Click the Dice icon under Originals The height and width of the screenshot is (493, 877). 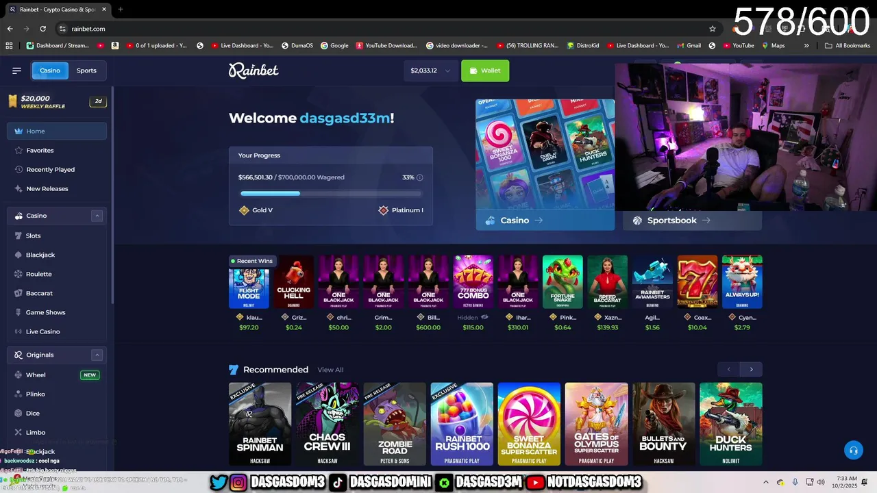tap(18, 414)
